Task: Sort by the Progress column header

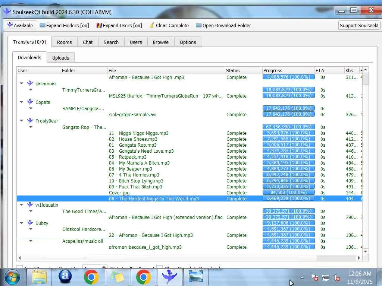Action: (x=288, y=70)
